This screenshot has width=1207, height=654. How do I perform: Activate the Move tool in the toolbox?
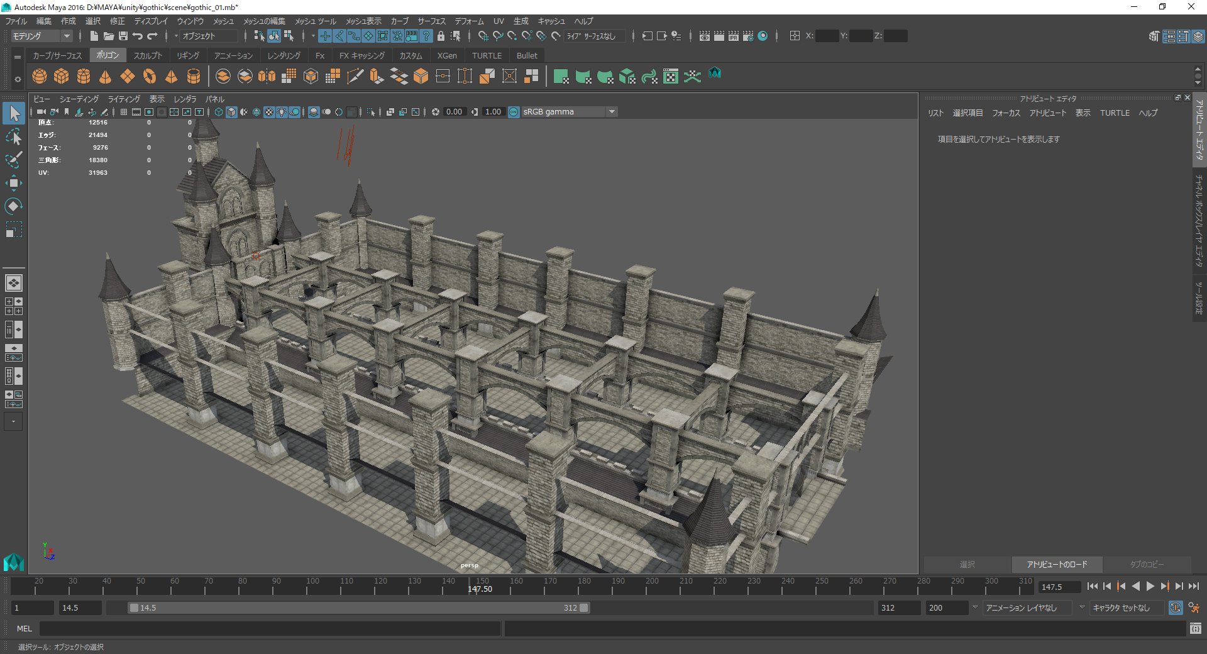13,183
